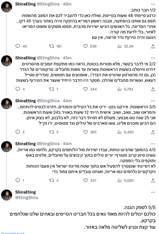Viewport: 159px width, 234px height.
Task: Share the 3/5 tweet posted 44m ago
Action: [x=153, y=132]
